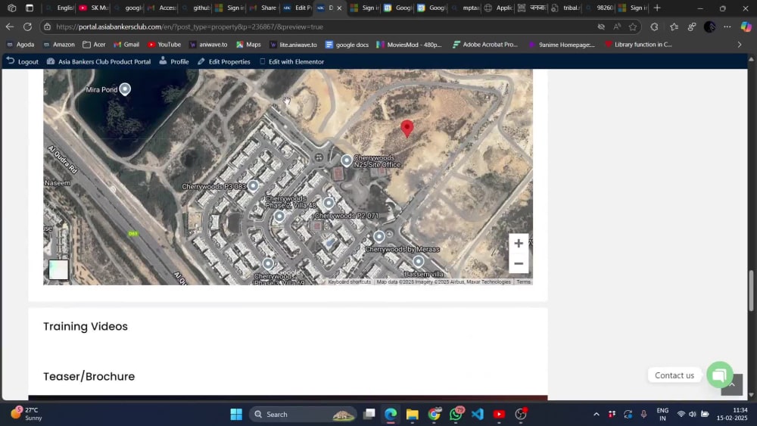Open the browser profile avatar
The width and height of the screenshot is (757, 426).
pyautogui.click(x=710, y=27)
